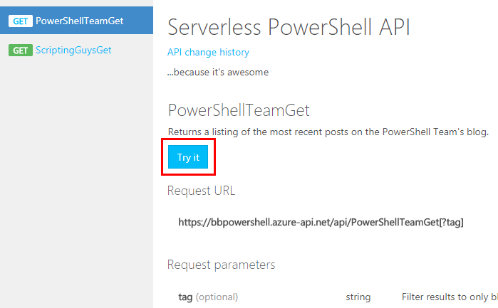Click "PowerShell Team's blog" in the description
The width and height of the screenshot is (498, 308).
tap(435, 132)
